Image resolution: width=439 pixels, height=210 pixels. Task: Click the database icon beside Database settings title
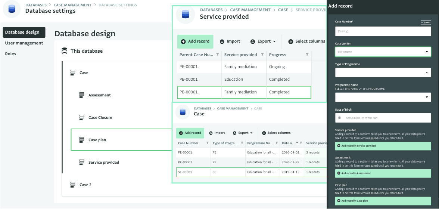(12, 9)
